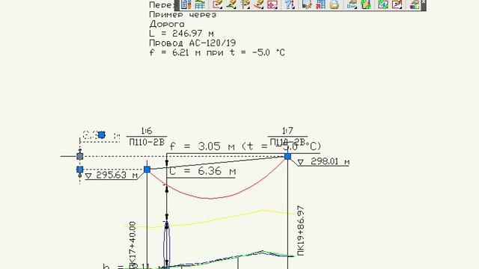This screenshot has width=479, height=269.
Task: Open the blue table report icon
Action: coord(320,4)
